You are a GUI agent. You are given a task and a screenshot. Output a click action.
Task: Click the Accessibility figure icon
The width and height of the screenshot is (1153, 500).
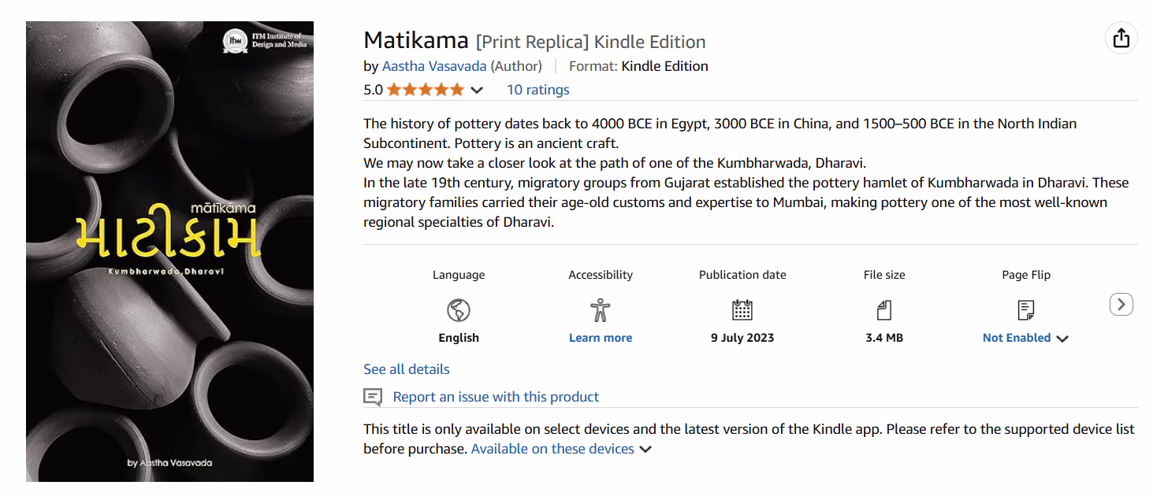(601, 310)
